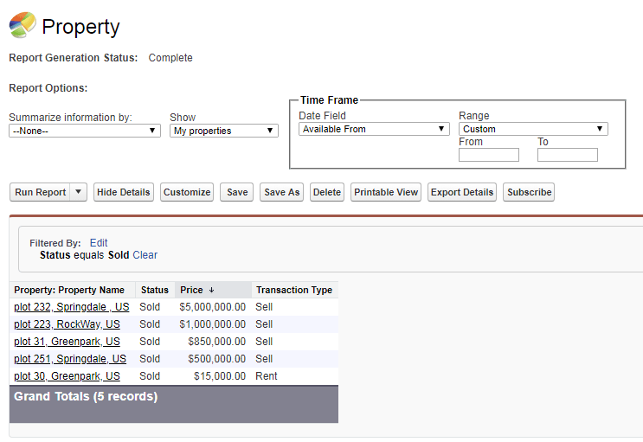643x442 pixels.
Task: Click the Rent transaction type cell
Action: point(267,376)
